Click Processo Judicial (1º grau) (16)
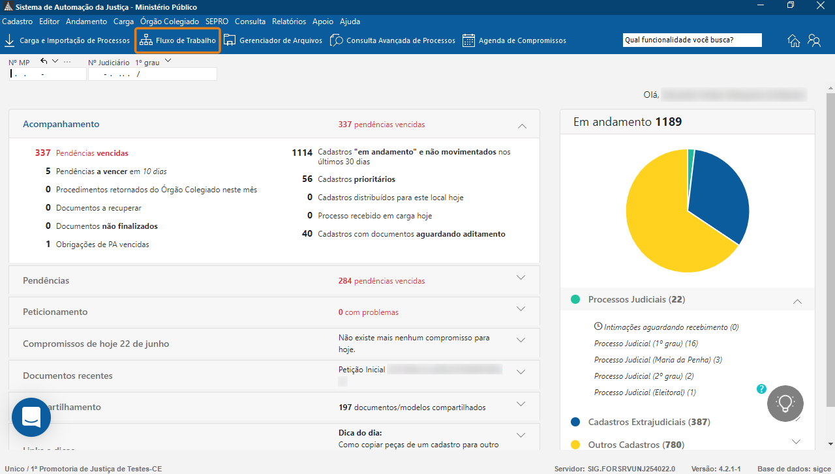 pyautogui.click(x=646, y=344)
